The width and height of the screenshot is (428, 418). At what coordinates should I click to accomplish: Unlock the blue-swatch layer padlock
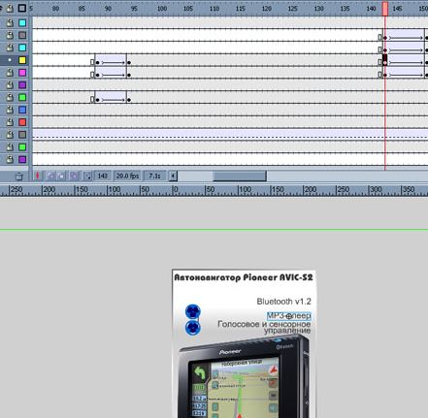pyautogui.click(x=10, y=110)
